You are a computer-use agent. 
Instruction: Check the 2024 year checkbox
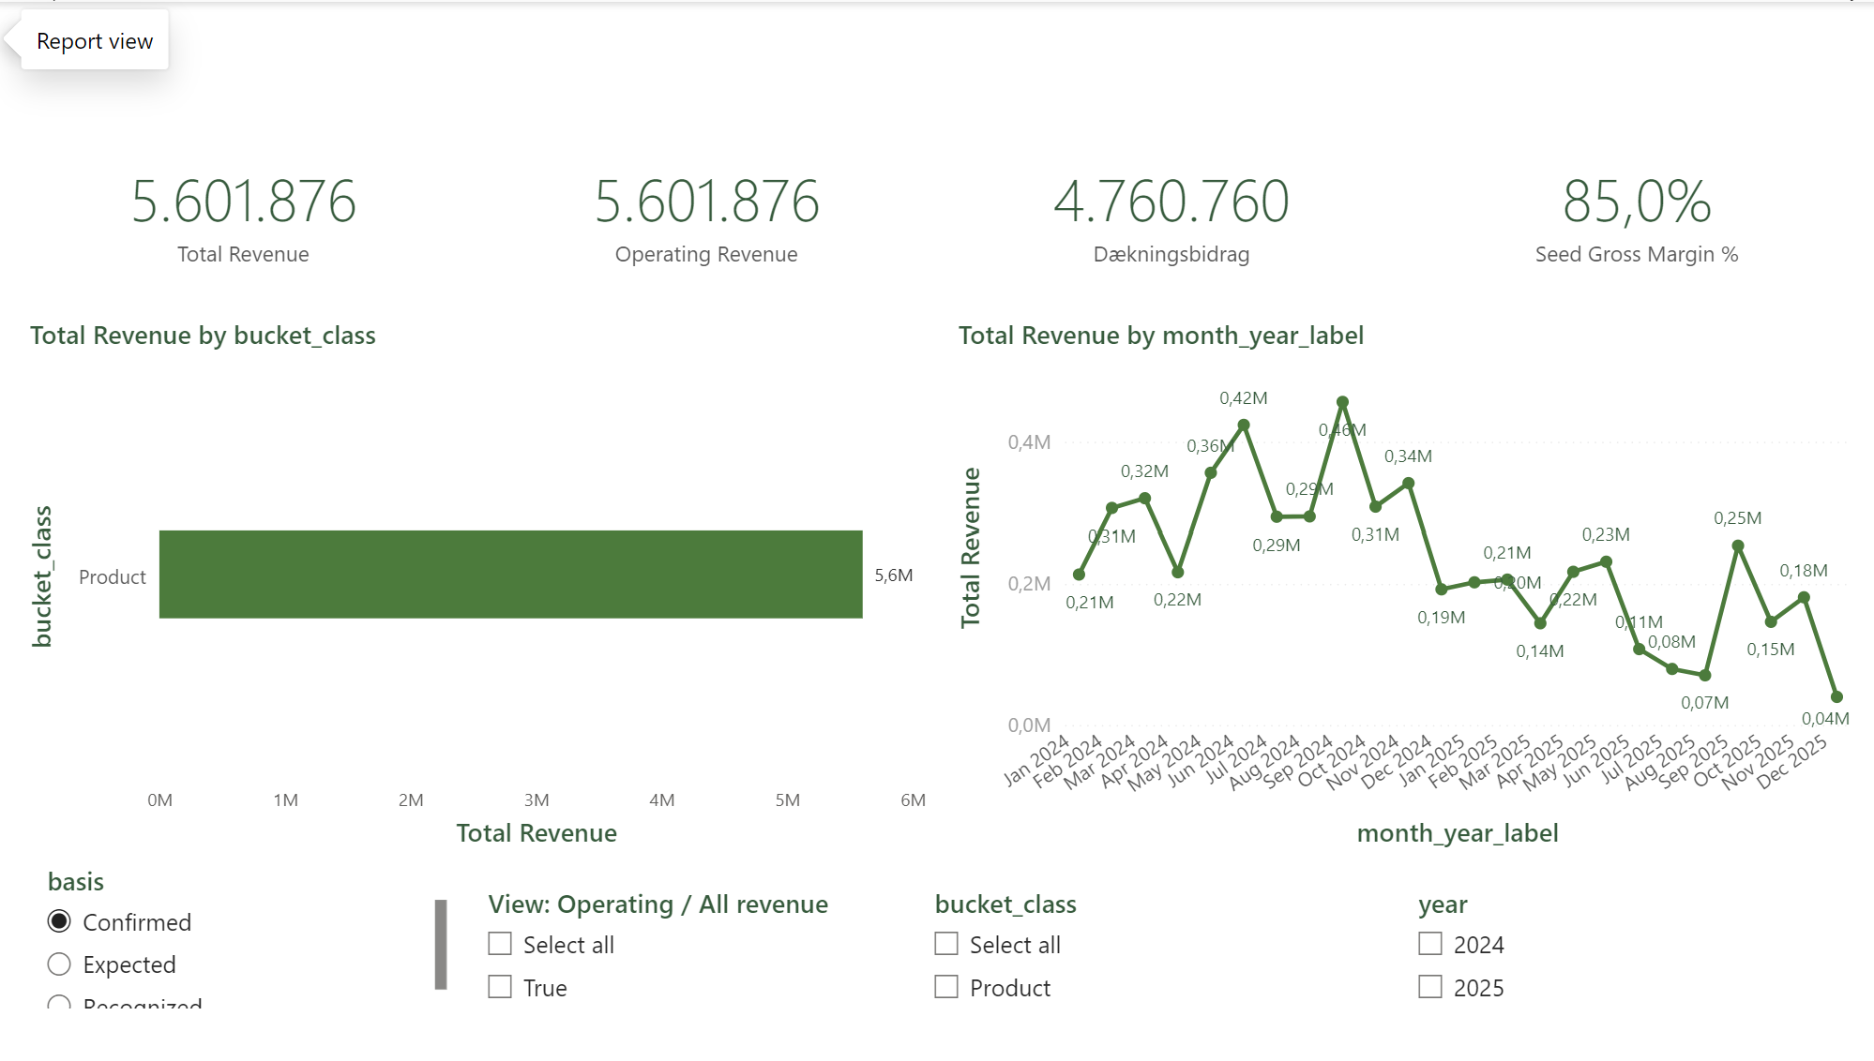1430,944
